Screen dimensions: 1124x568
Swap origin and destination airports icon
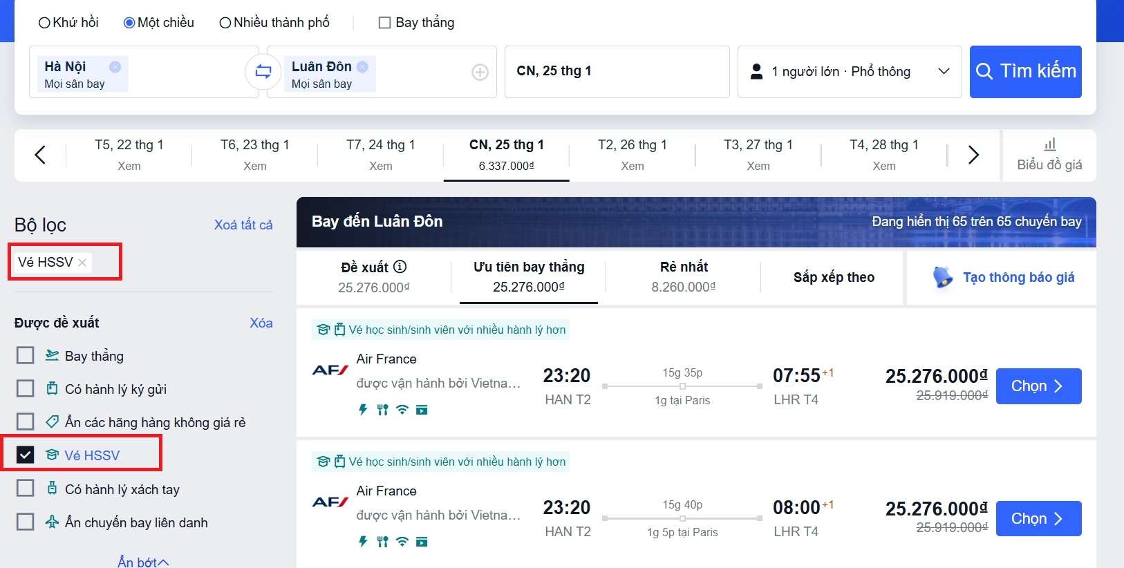[263, 71]
